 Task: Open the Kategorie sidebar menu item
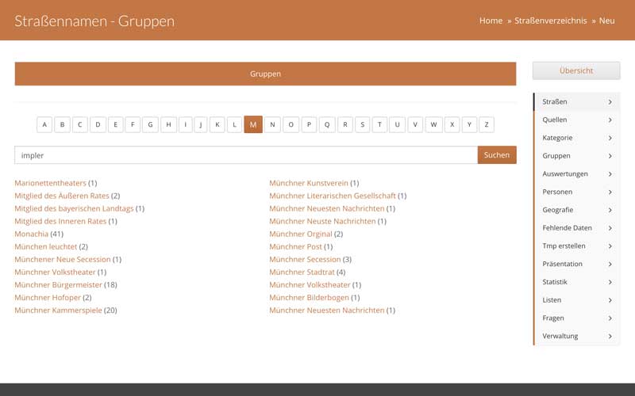coord(557,138)
